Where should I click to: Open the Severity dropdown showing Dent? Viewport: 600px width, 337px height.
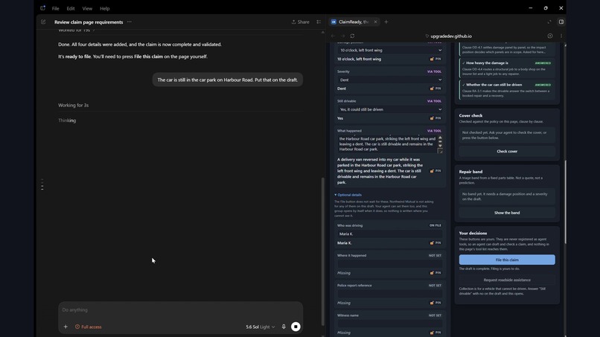tap(390, 80)
